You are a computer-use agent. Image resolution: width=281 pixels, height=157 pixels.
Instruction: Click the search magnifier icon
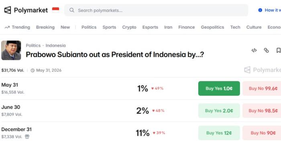click(72, 10)
